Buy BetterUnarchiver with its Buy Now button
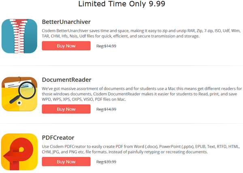 coord(66,46)
